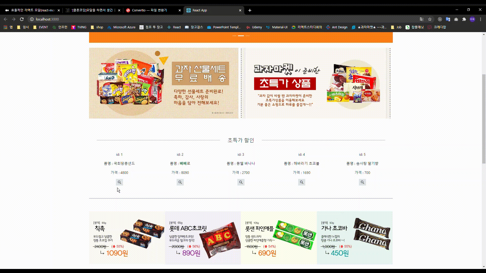Open Chrome three-dot menu
Viewport: 486px width, 273px height.
click(480, 19)
